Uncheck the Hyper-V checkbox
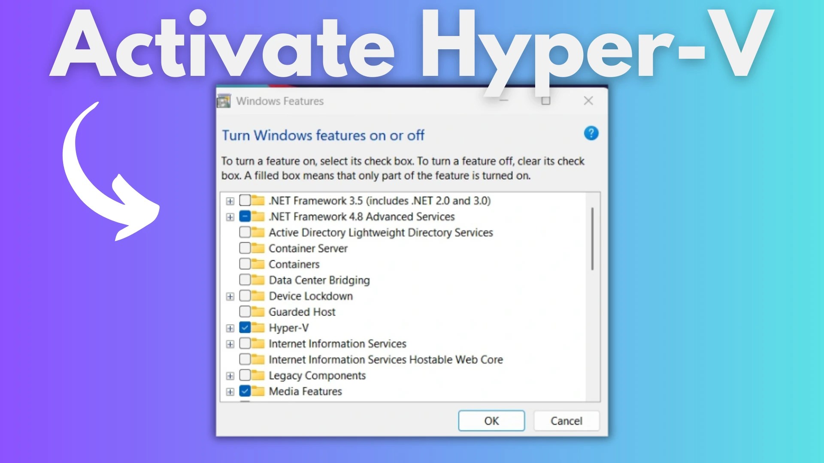 (245, 328)
